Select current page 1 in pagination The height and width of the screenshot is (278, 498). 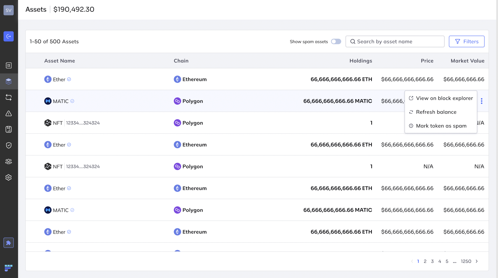[x=418, y=261]
